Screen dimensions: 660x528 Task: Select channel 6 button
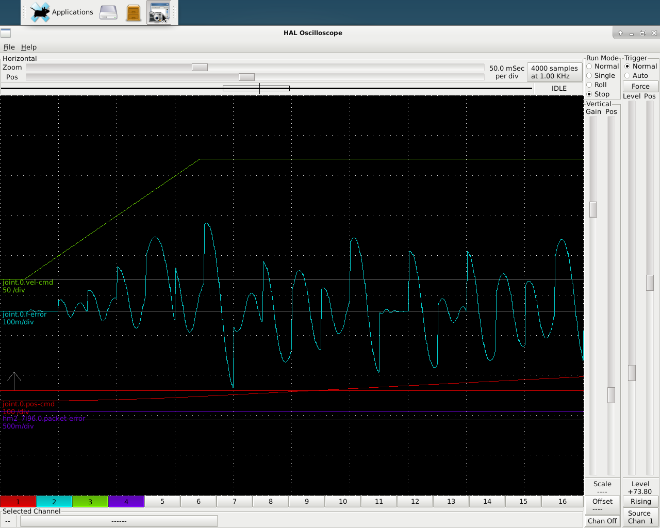click(x=199, y=502)
